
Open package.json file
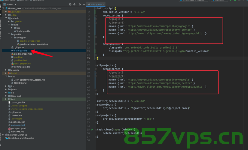click(18, 122)
